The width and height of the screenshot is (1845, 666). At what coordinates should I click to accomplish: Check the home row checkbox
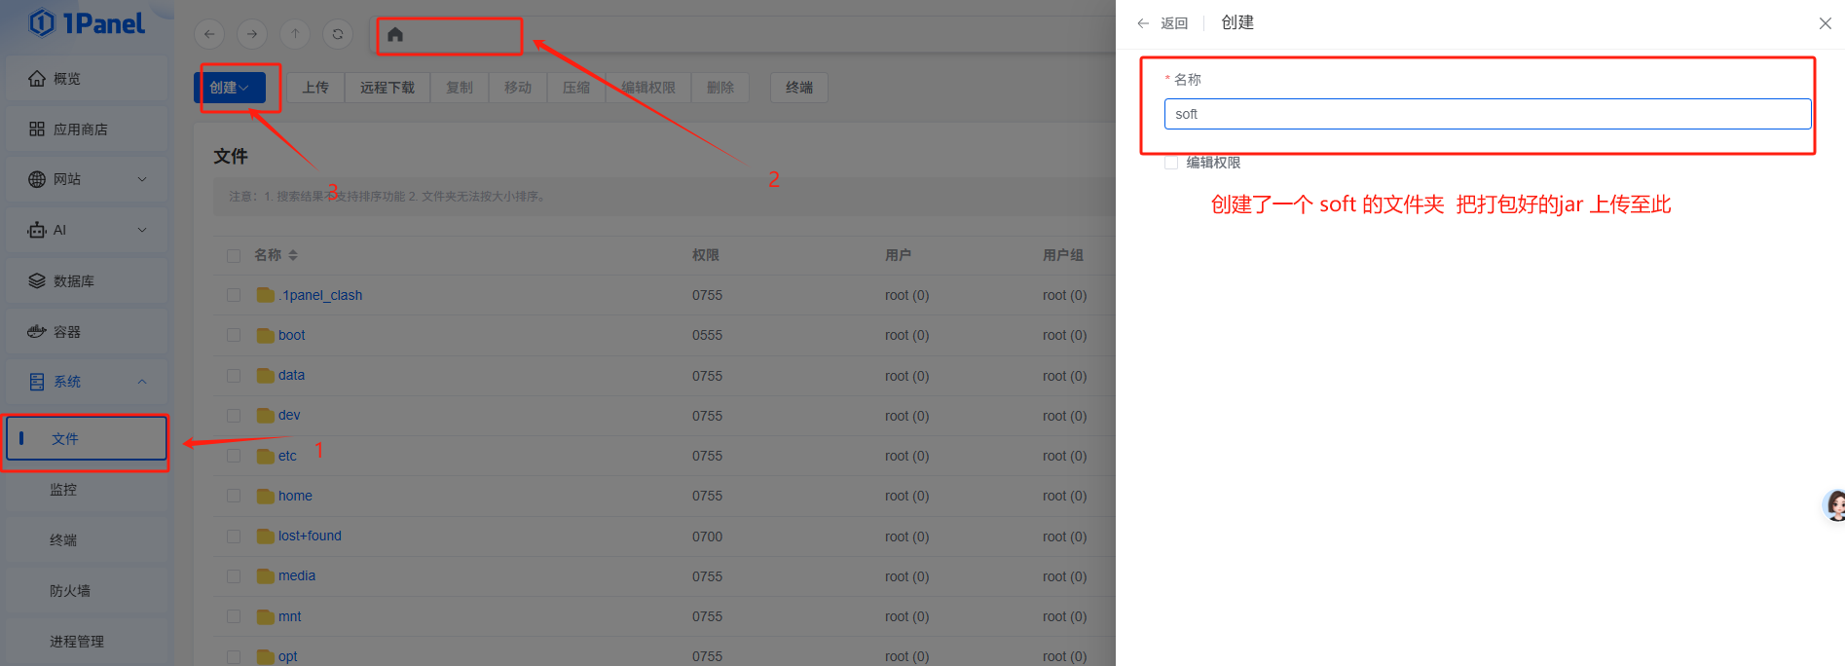234,496
